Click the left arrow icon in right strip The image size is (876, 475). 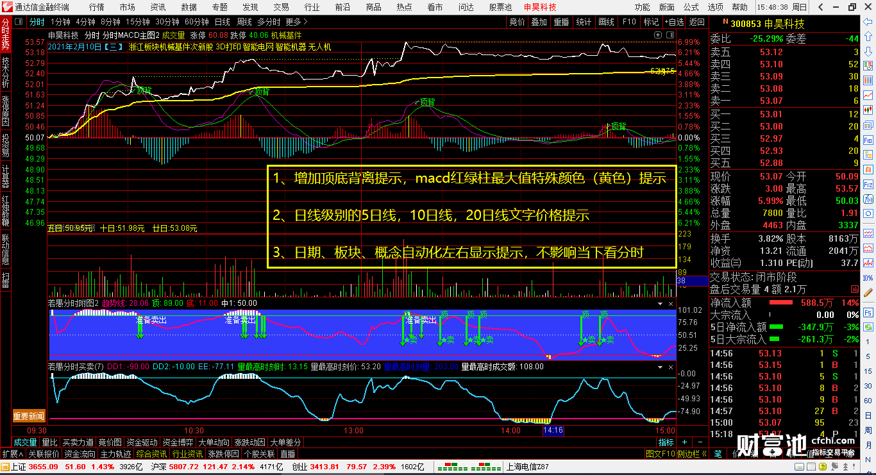868,22
